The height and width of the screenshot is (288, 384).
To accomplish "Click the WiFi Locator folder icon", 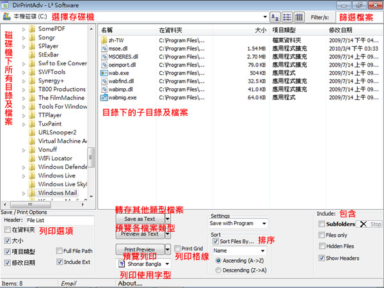I will tap(32, 158).
